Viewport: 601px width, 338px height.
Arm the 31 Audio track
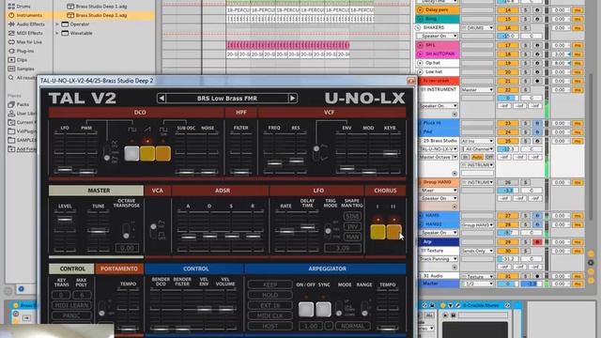pos(537,276)
